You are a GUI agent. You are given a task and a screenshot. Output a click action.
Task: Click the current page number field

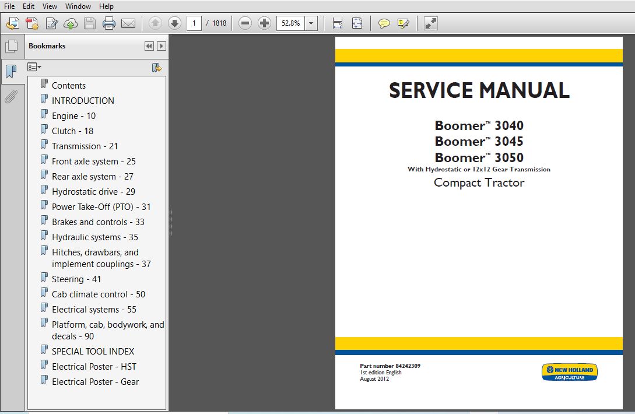point(194,23)
